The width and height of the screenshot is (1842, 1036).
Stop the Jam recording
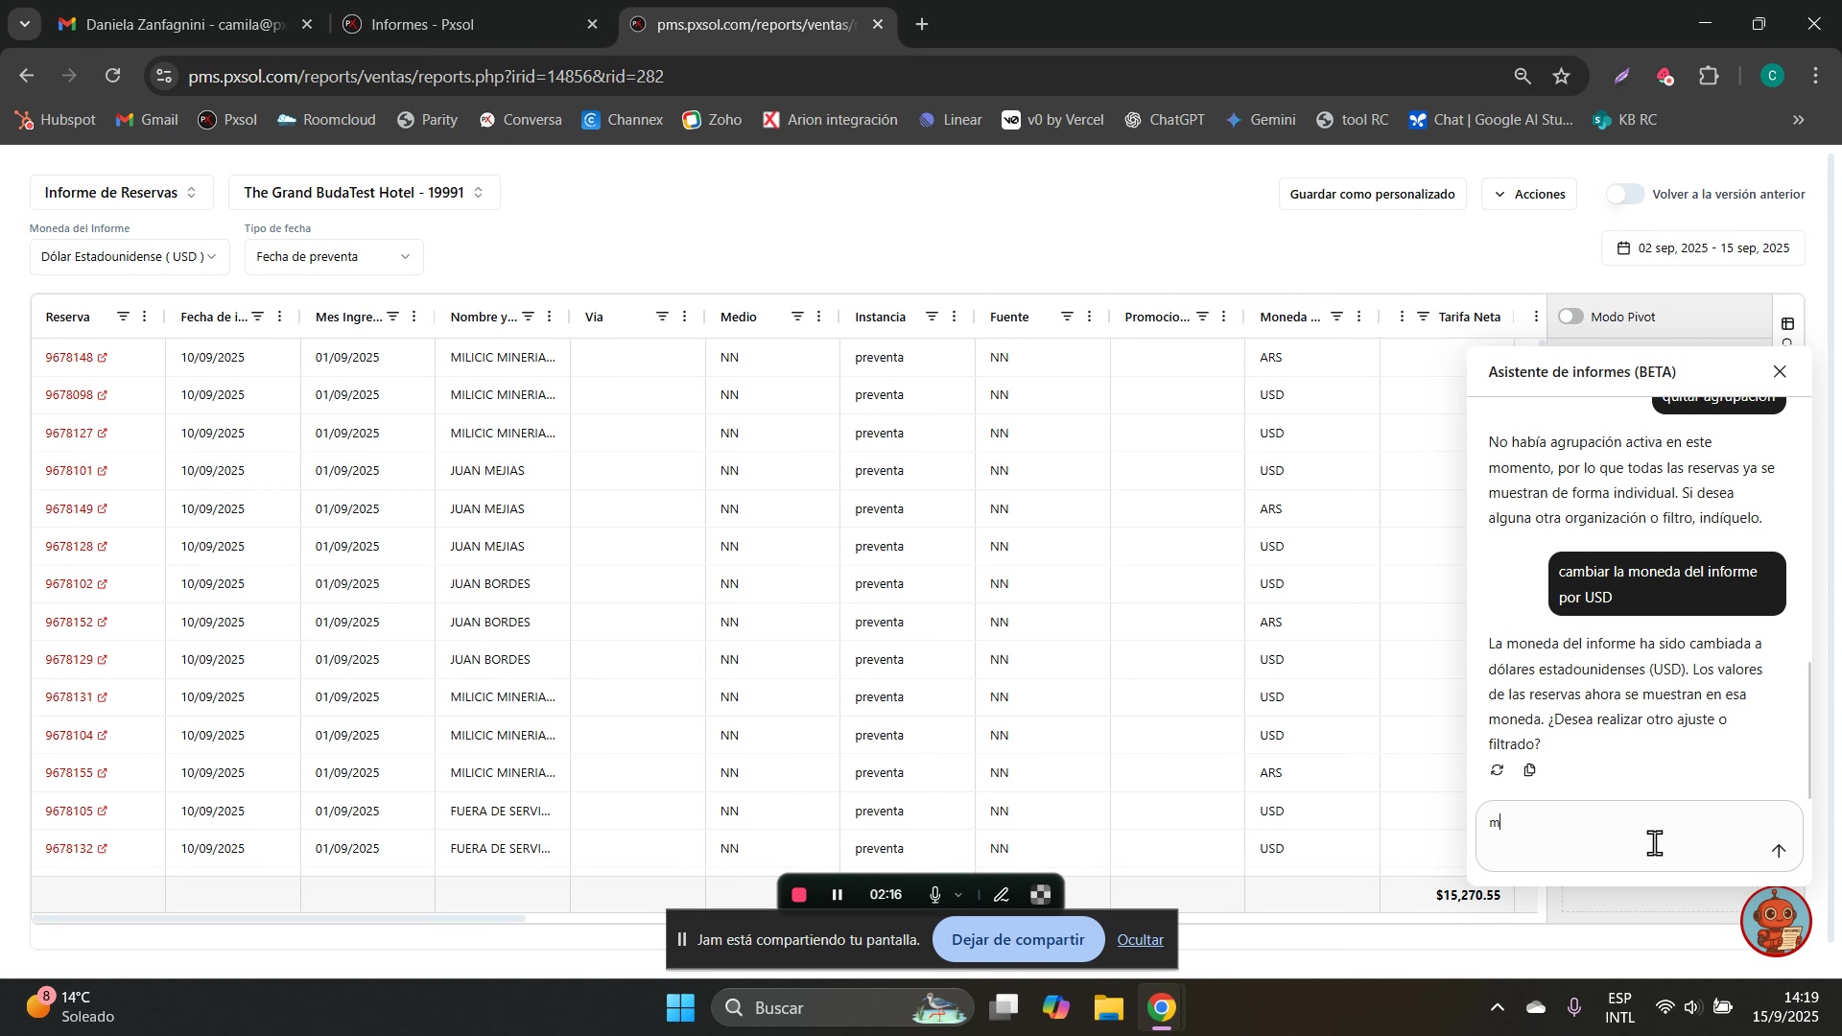tap(799, 895)
